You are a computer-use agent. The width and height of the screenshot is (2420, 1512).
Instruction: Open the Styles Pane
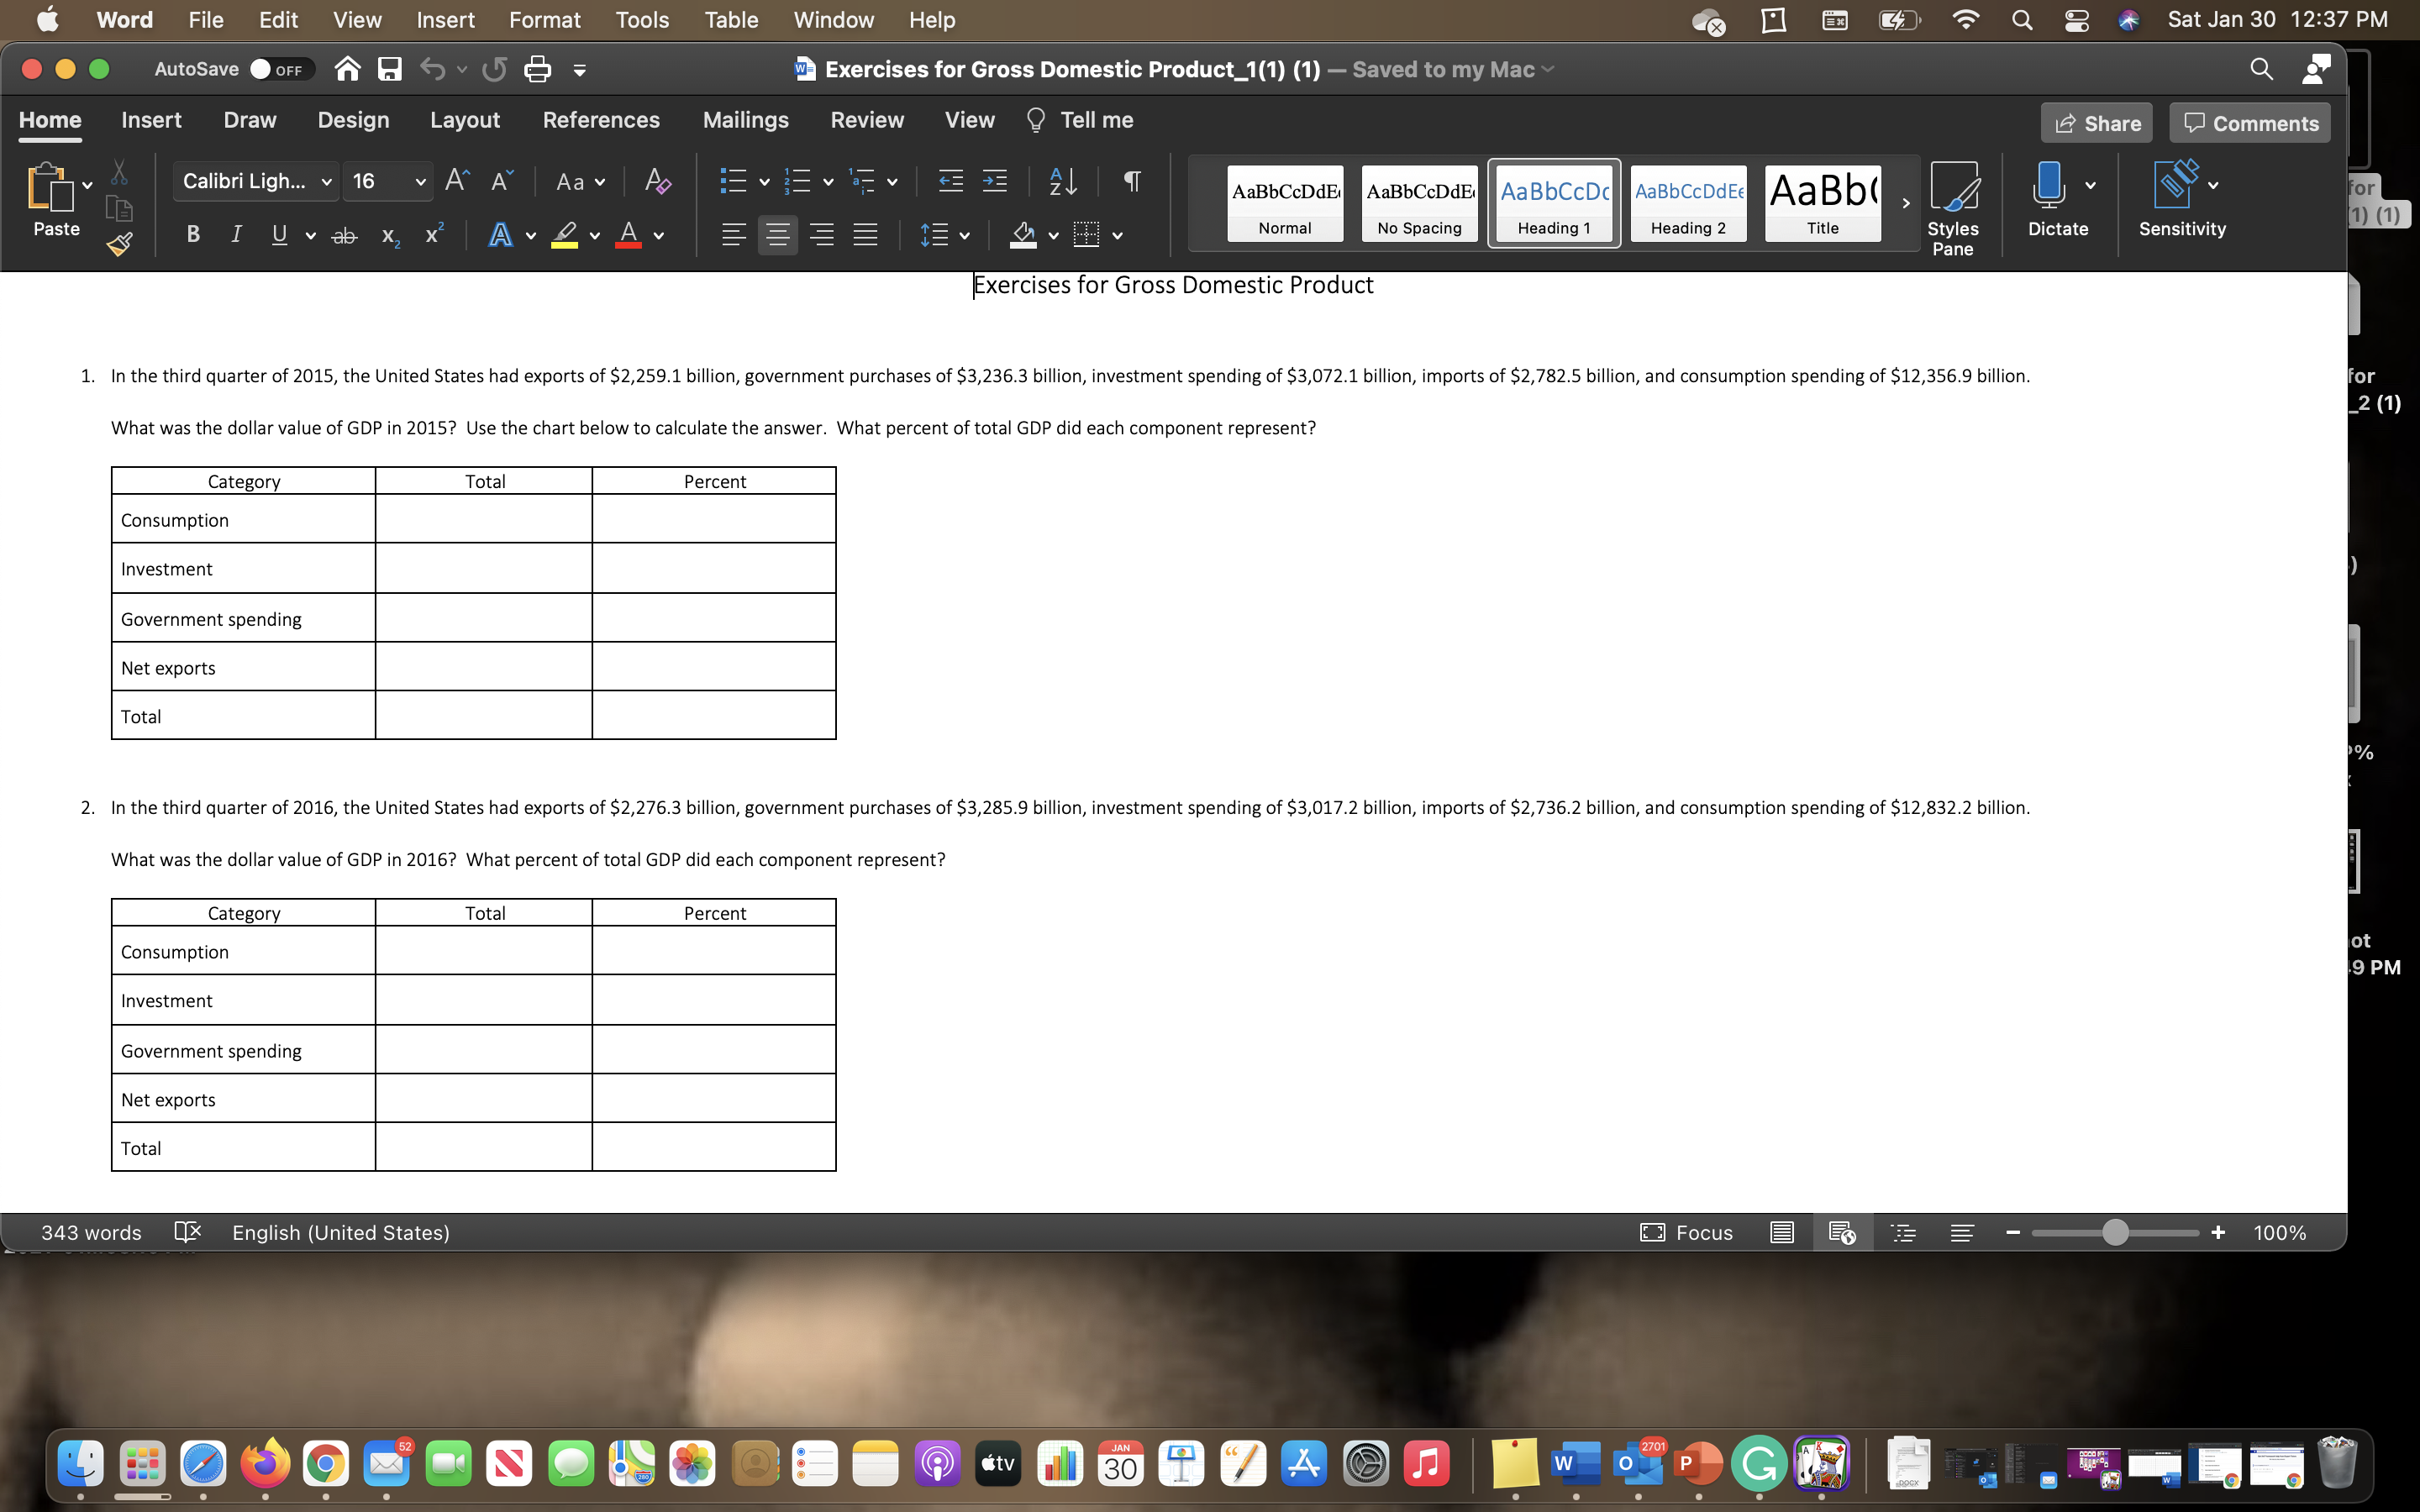pos(1954,205)
